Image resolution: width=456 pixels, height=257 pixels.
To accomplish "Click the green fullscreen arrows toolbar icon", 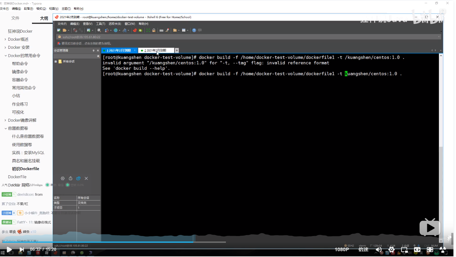I will [x=148, y=30].
